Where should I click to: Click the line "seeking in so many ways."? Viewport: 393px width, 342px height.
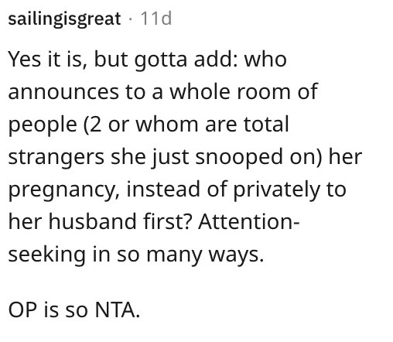pyautogui.click(x=136, y=255)
